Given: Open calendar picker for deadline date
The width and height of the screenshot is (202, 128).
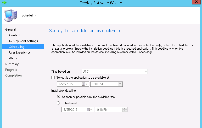Looking at the screenshot, I should click(x=89, y=110).
